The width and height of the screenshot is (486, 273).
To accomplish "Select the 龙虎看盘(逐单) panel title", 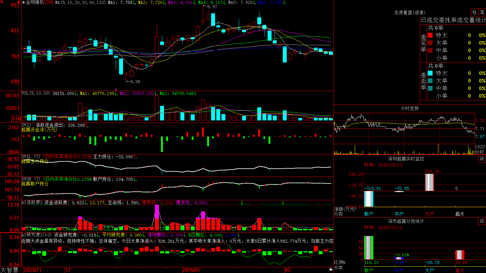I will point(409,12).
